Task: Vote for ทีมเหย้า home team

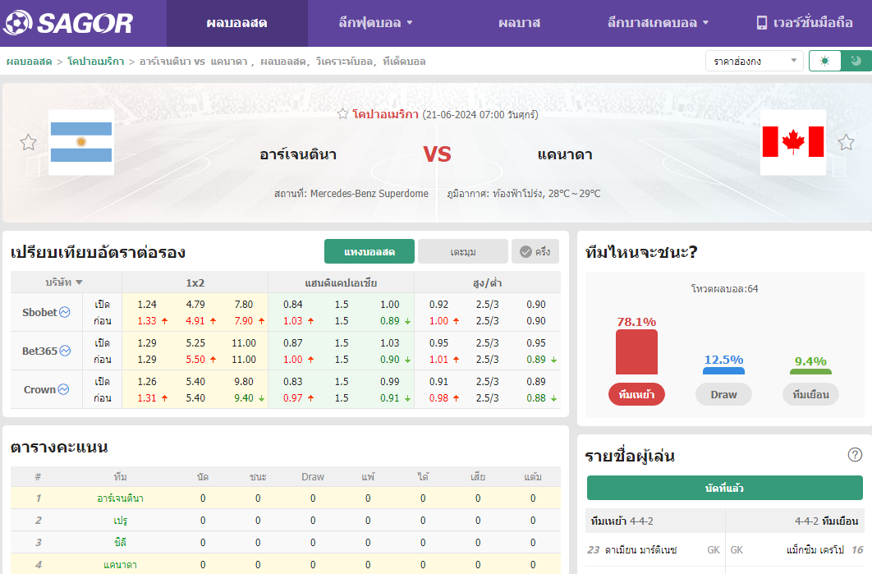Action: pyautogui.click(x=637, y=394)
